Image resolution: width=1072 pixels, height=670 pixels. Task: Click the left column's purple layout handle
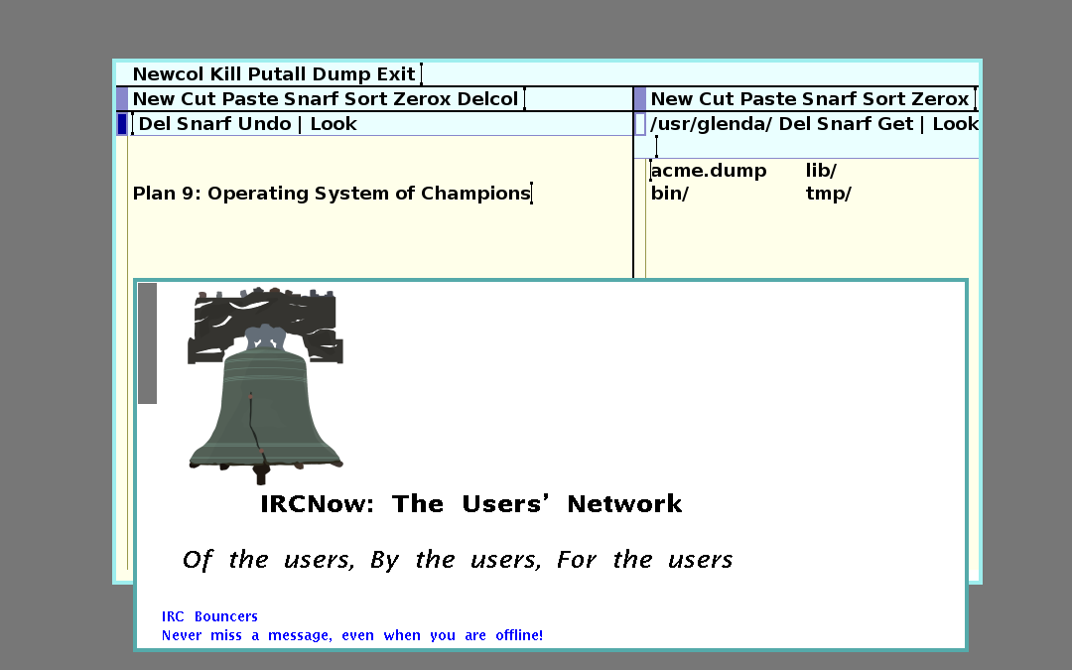click(122, 99)
